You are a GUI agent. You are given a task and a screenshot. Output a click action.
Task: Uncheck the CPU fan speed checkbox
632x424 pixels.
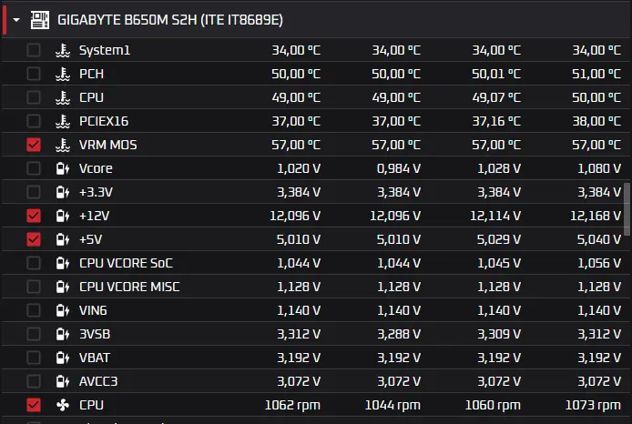tap(34, 405)
